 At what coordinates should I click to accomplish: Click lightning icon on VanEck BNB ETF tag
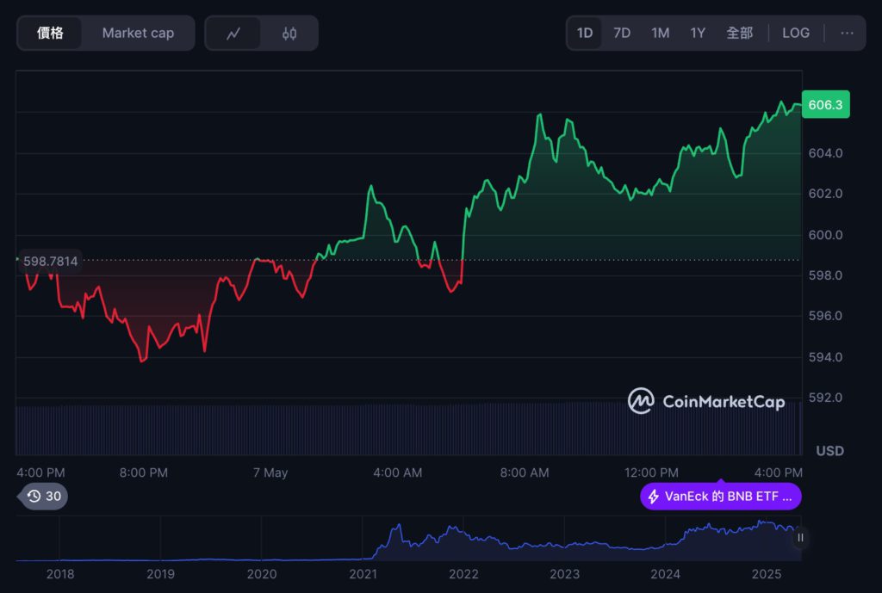654,497
